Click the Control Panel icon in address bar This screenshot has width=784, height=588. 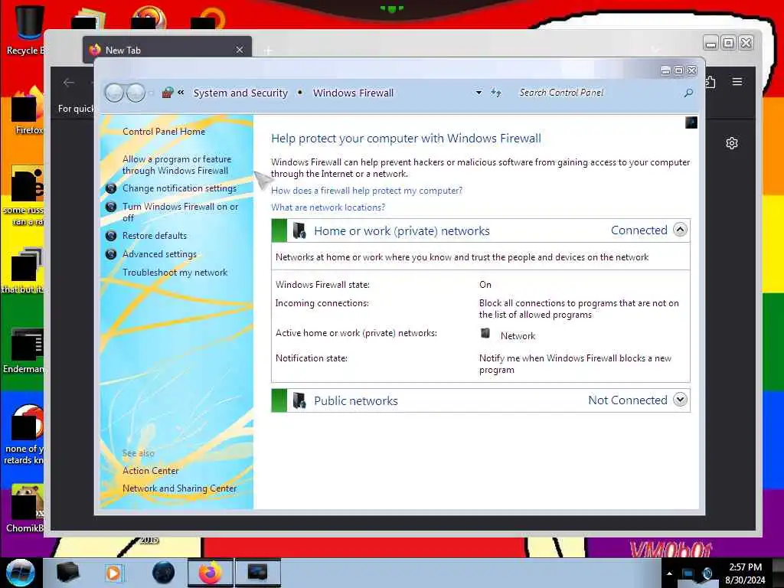pyautogui.click(x=168, y=93)
